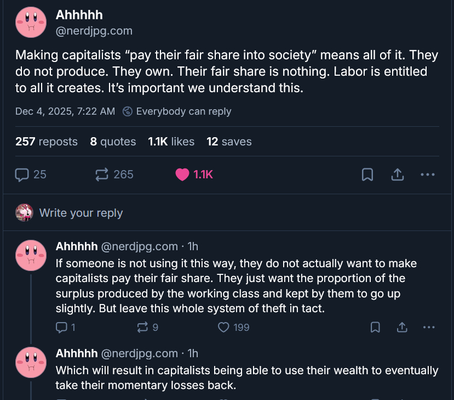The height and width of the screenshot is (400, 454).
Task: Share the main post via upload icon
Action: [x=398, y=174]
